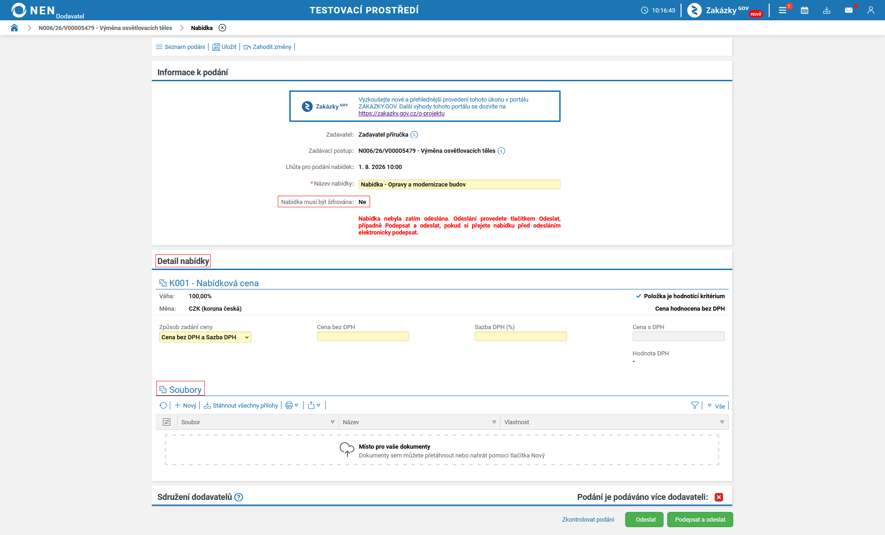Image resolution: width=885 pixels, height=535 pixels.
Task: Switch to the Zakázky GOV portal
Action: (x=724, y=10)
